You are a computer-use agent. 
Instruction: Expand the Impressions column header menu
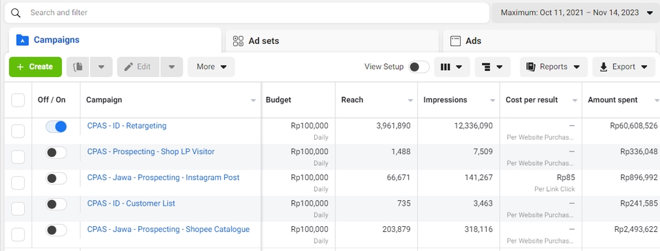click(492, 100)
